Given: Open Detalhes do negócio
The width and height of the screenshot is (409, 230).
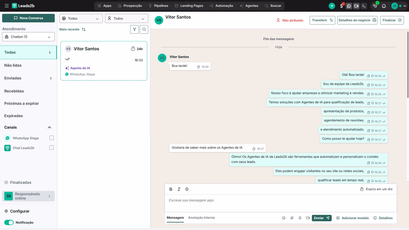Looking at the screenshot, I should pyautogui.click(x=357, y=20).
